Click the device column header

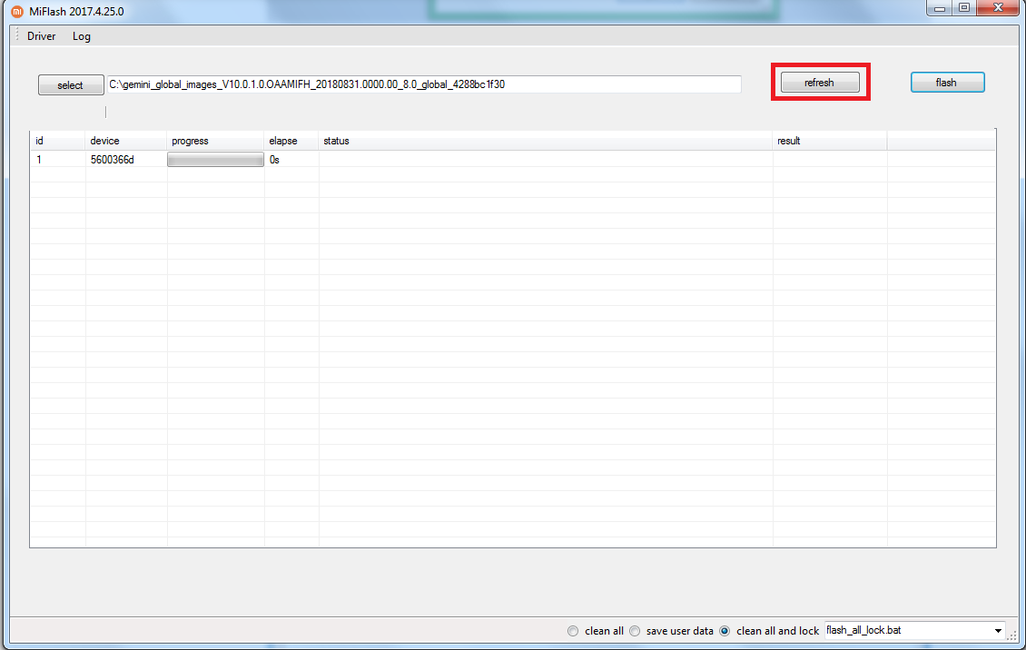pyautogui.click(x=125, y=141)
